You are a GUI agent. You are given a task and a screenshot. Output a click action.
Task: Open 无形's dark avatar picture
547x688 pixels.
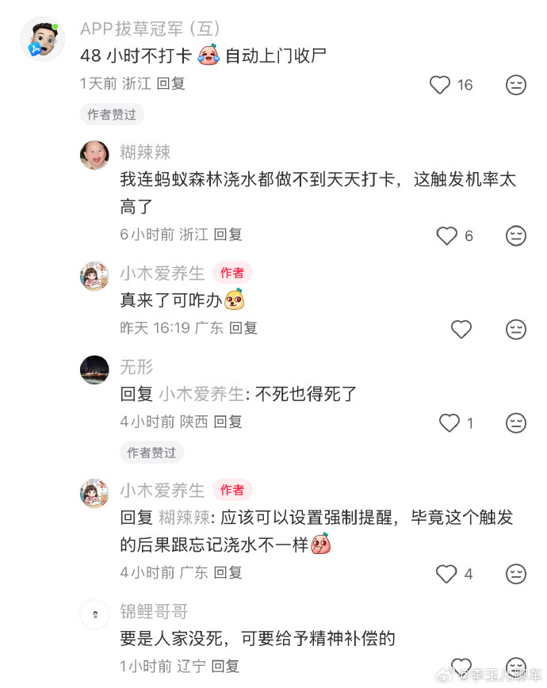point(94,369)
